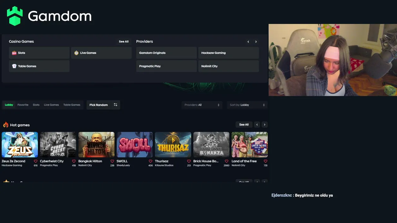Switch to the Favorite tab
Screen dimensions: 397x223
(23, 105)
